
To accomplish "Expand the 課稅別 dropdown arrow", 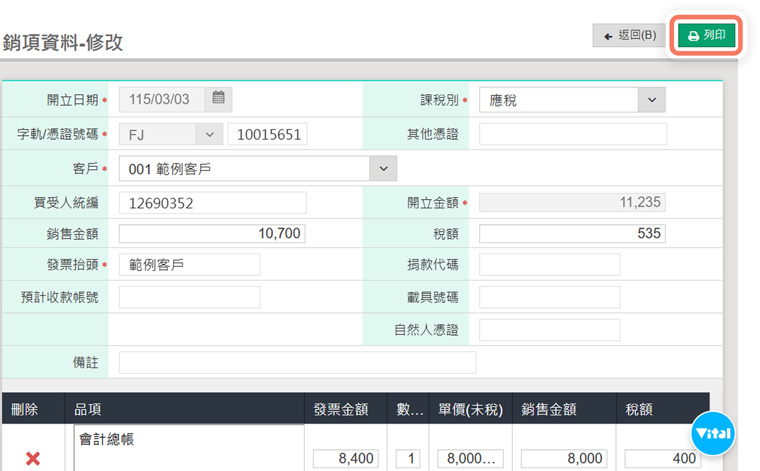I will click(x=652, y=100).
